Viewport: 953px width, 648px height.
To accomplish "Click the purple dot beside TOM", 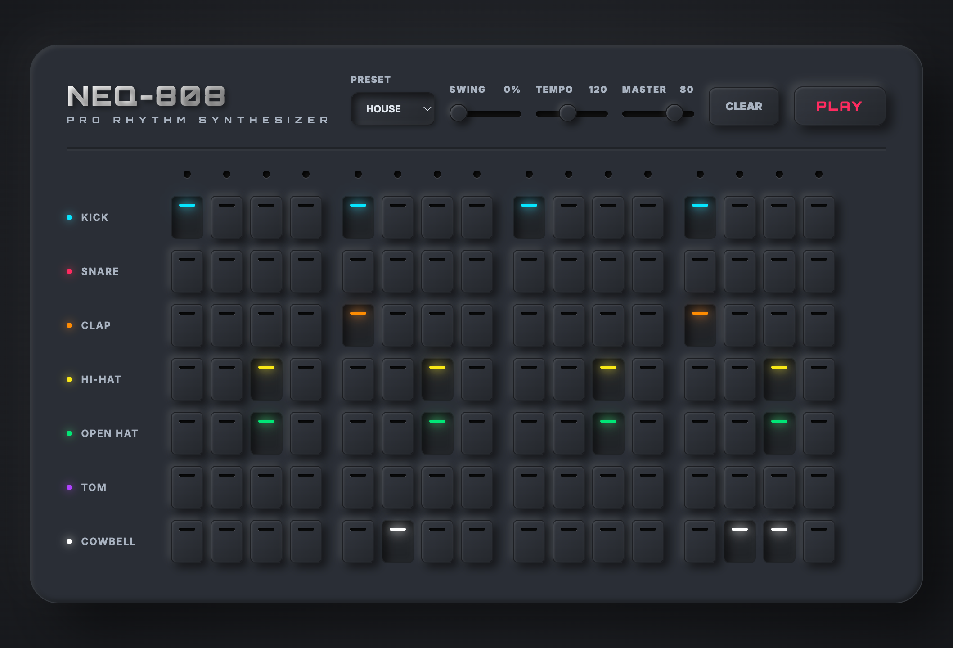I will [69, 487].
